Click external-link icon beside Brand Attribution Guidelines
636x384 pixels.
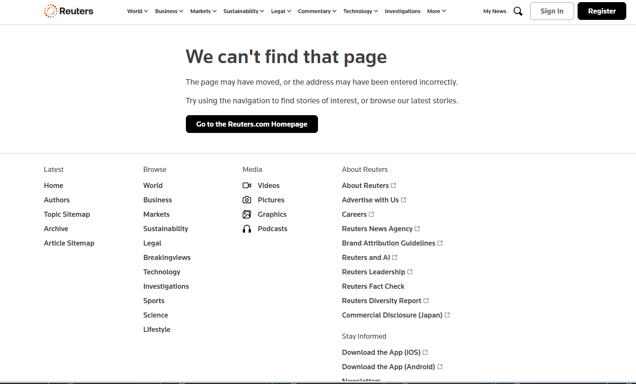coord(440,243)
